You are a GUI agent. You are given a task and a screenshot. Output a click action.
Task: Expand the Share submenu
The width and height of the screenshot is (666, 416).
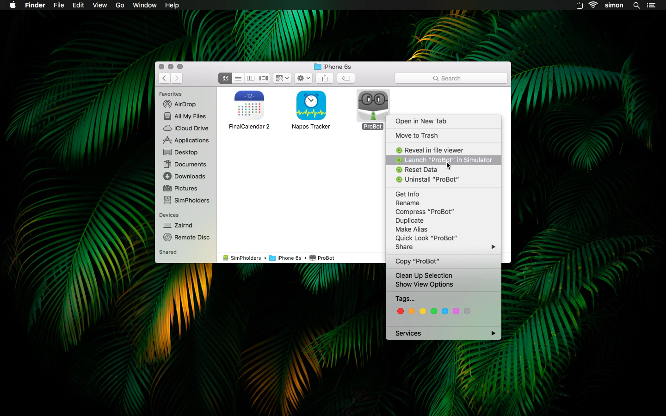click(444, 247)
